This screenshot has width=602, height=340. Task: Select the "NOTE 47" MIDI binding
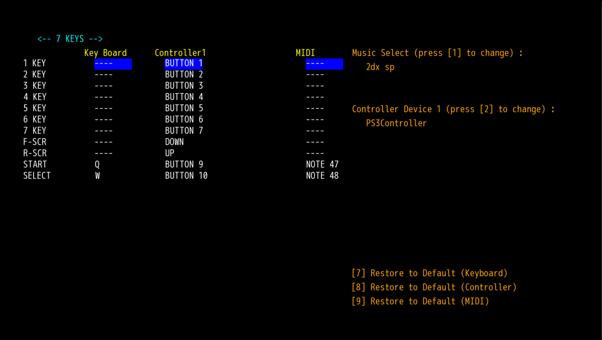[x=323, y=165]
